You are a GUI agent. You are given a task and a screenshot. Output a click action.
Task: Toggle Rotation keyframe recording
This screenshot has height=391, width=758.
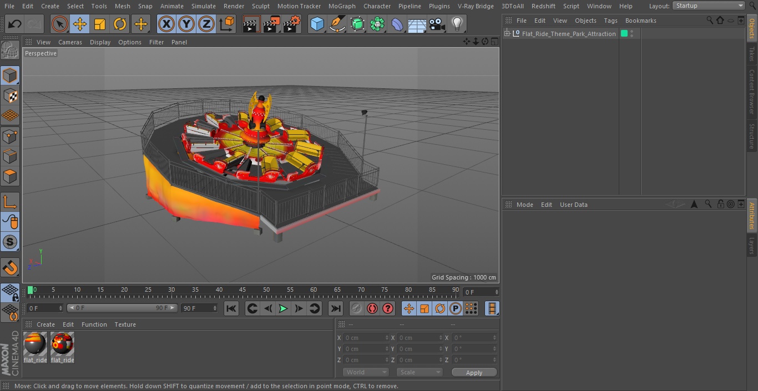[440, 308]
